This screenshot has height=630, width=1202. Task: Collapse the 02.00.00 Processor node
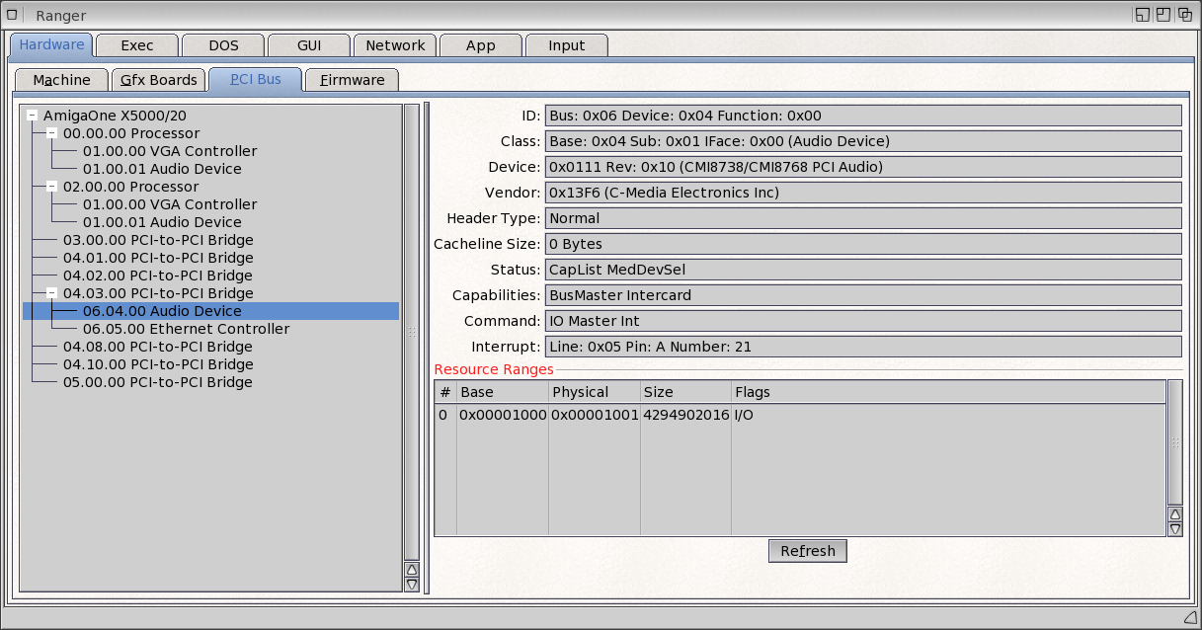pos(52,187)
